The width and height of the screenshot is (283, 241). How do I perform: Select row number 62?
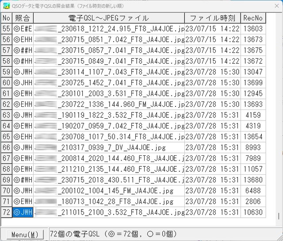[x=7, y=104]
